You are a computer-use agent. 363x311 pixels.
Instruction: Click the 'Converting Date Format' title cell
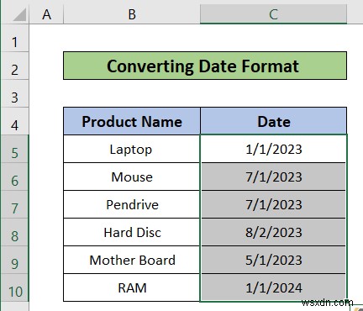[205, 66]
